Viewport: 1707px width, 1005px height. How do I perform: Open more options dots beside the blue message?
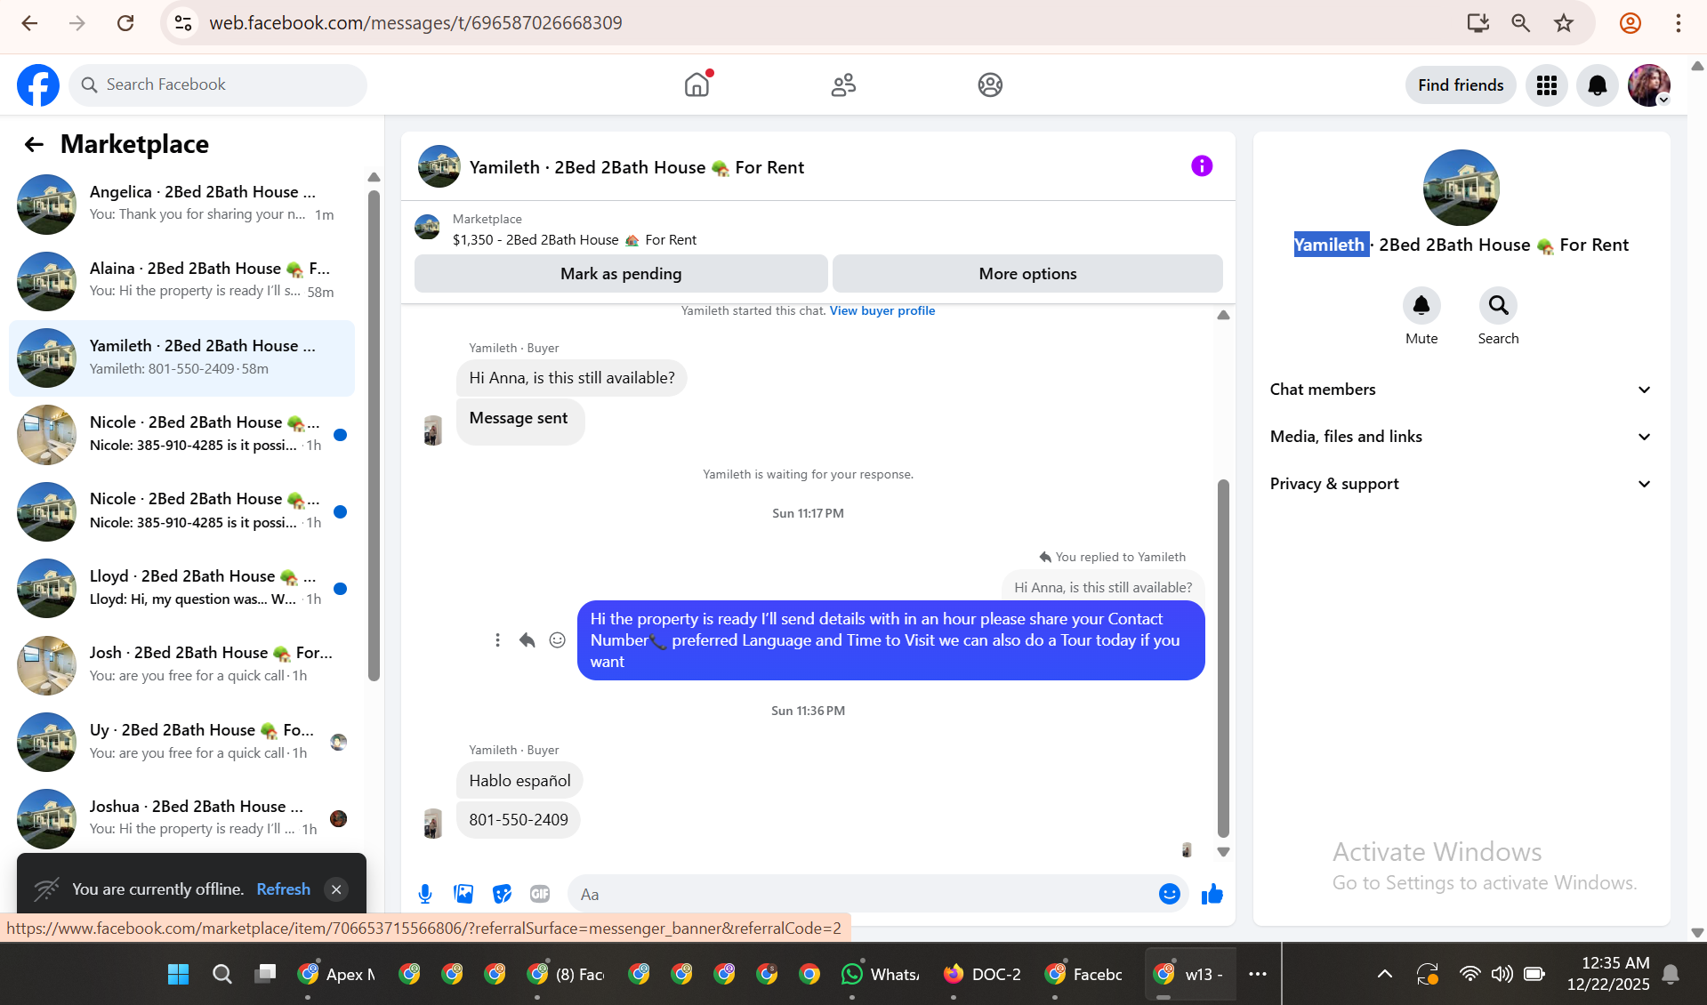[497, 640]
